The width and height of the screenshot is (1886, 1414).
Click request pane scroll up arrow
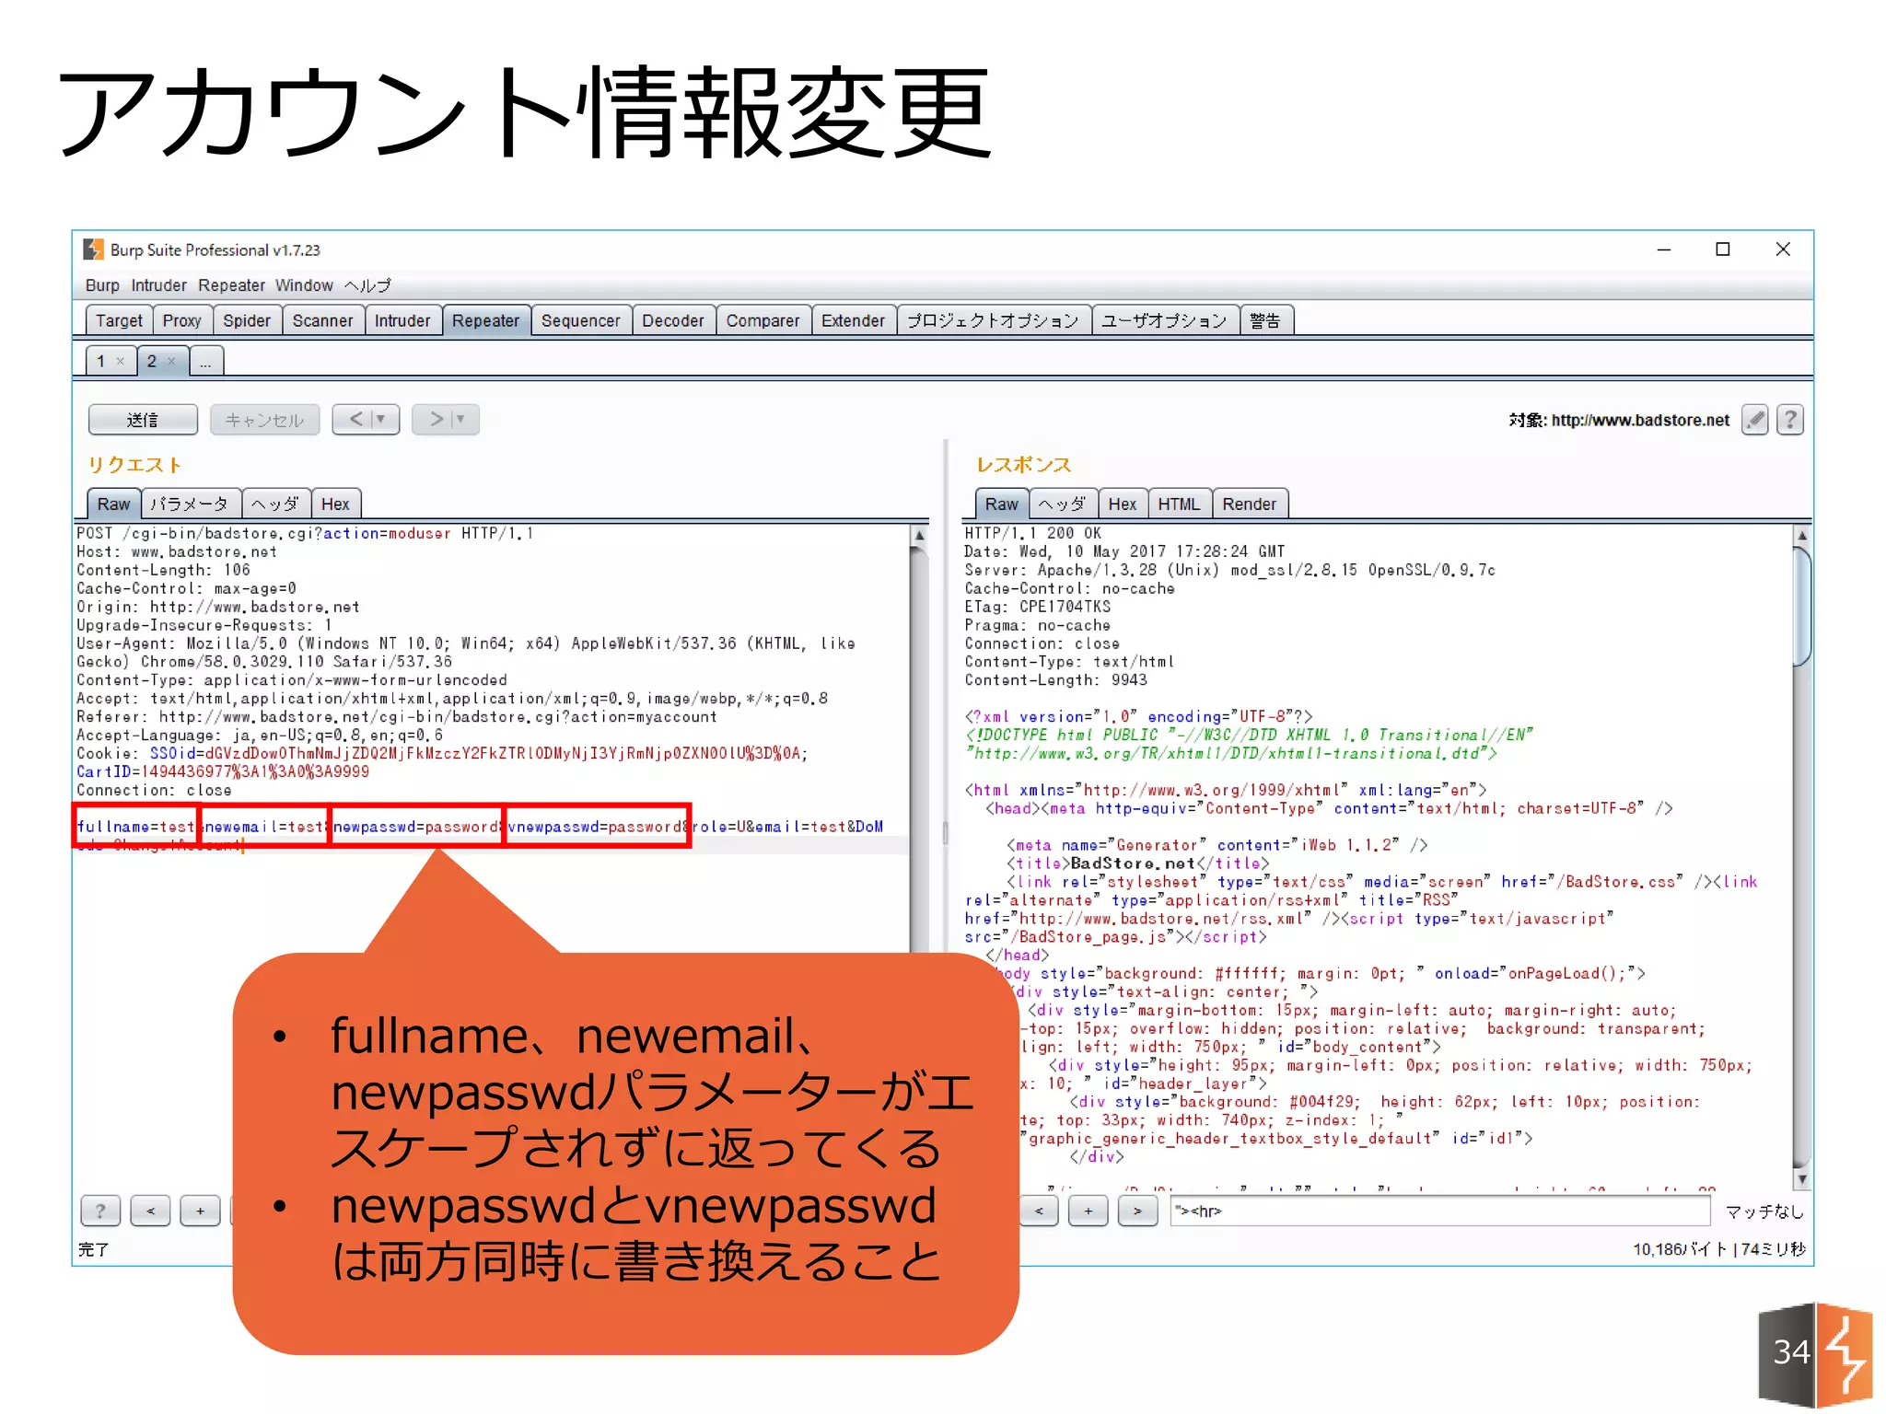(919, 535)
